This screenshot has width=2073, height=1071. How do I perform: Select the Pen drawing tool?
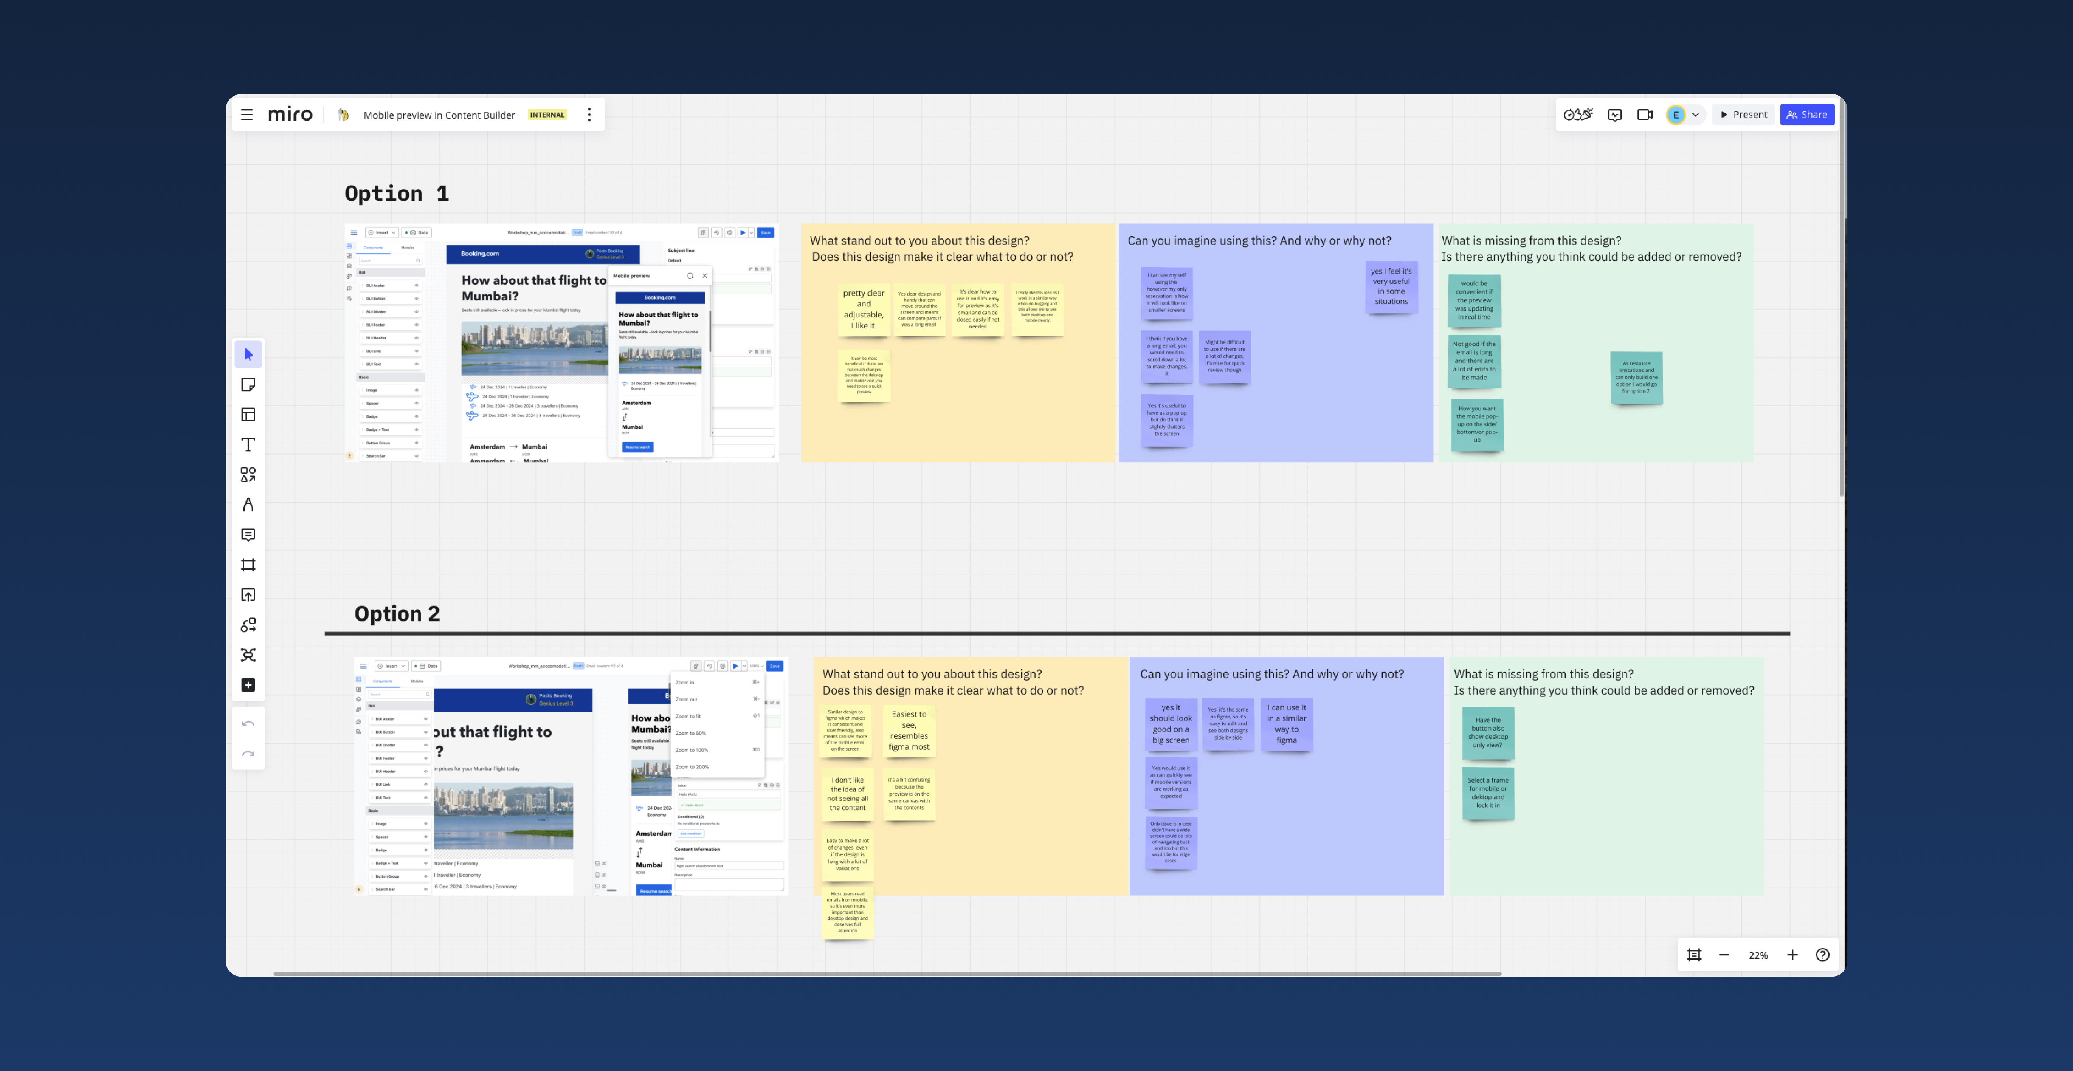(249, 505)
